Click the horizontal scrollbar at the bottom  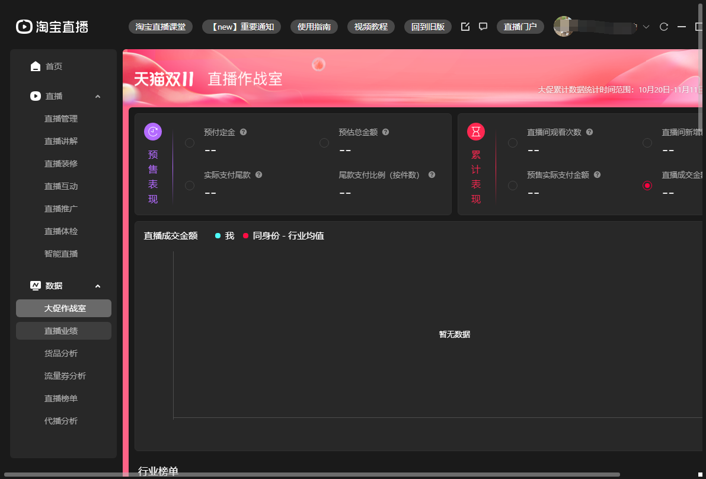click(311, 474)
